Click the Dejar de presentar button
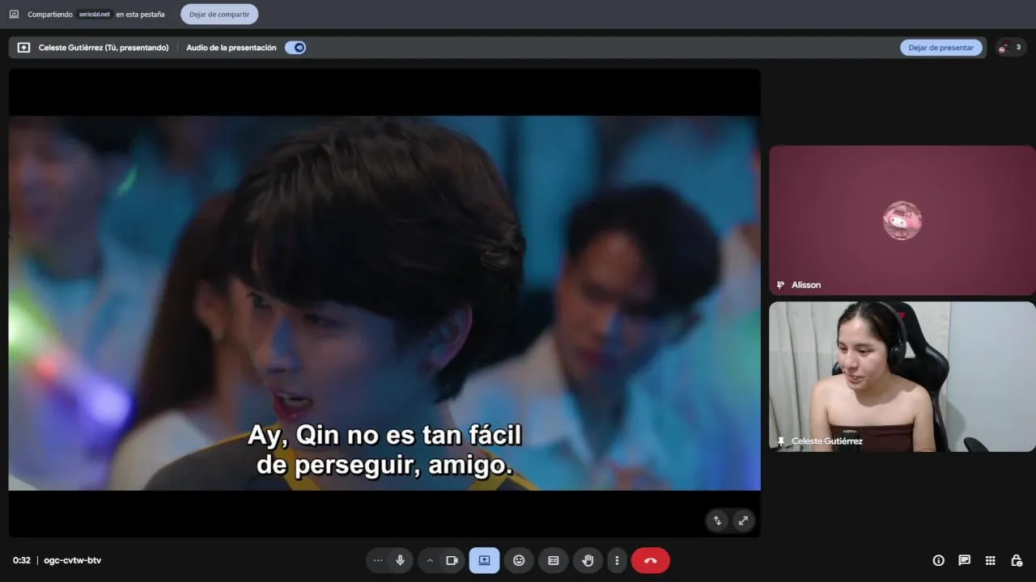This screenshot has height=582, width=1036. 940,48
